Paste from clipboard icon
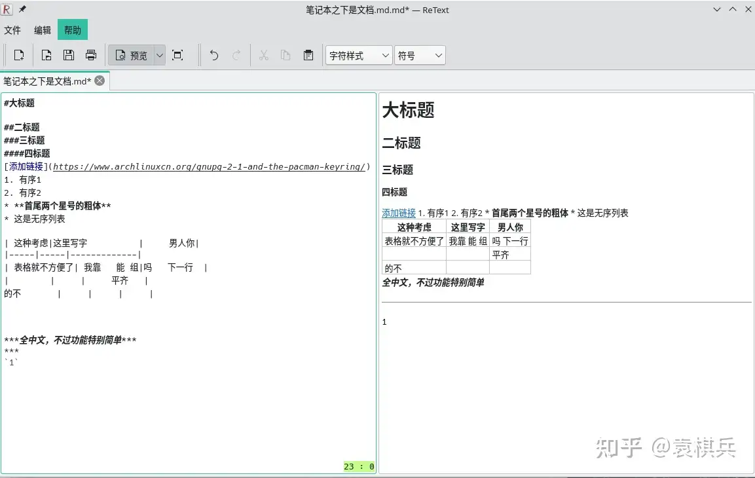The width and height of the screenshot is (755, 478). click(308, 56)
